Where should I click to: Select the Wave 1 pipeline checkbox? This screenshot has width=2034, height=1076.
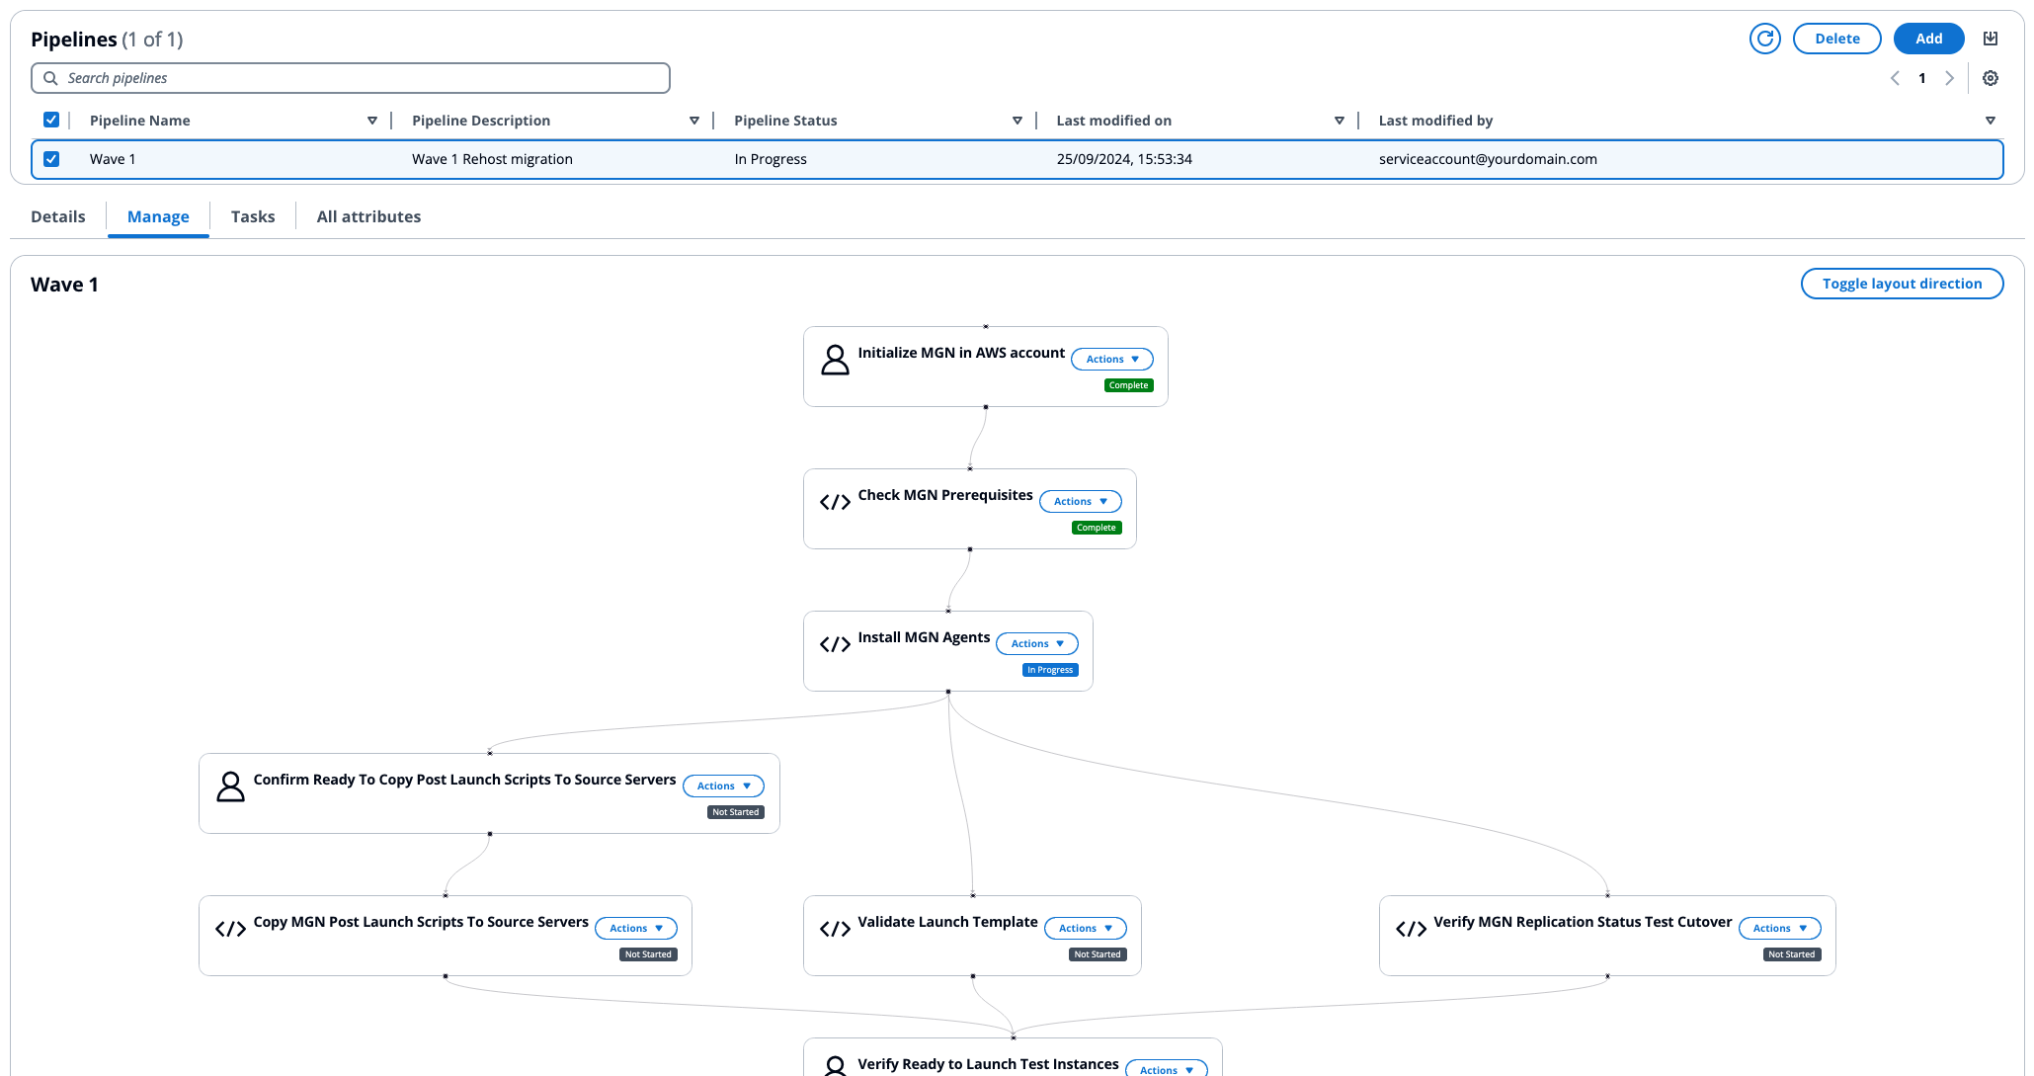[x=52, y=159]
